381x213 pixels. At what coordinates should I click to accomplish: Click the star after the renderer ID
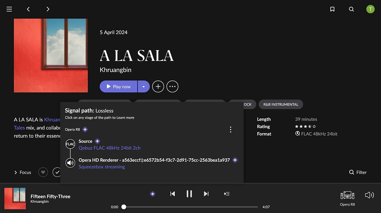(235, 160)
